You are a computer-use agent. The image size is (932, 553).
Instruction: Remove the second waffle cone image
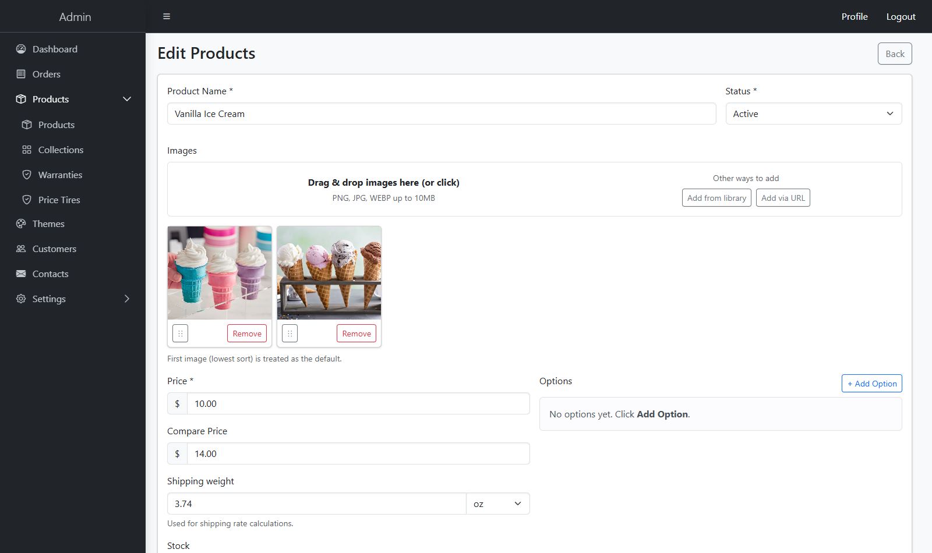pyautogui.click(x=356, y=334)
